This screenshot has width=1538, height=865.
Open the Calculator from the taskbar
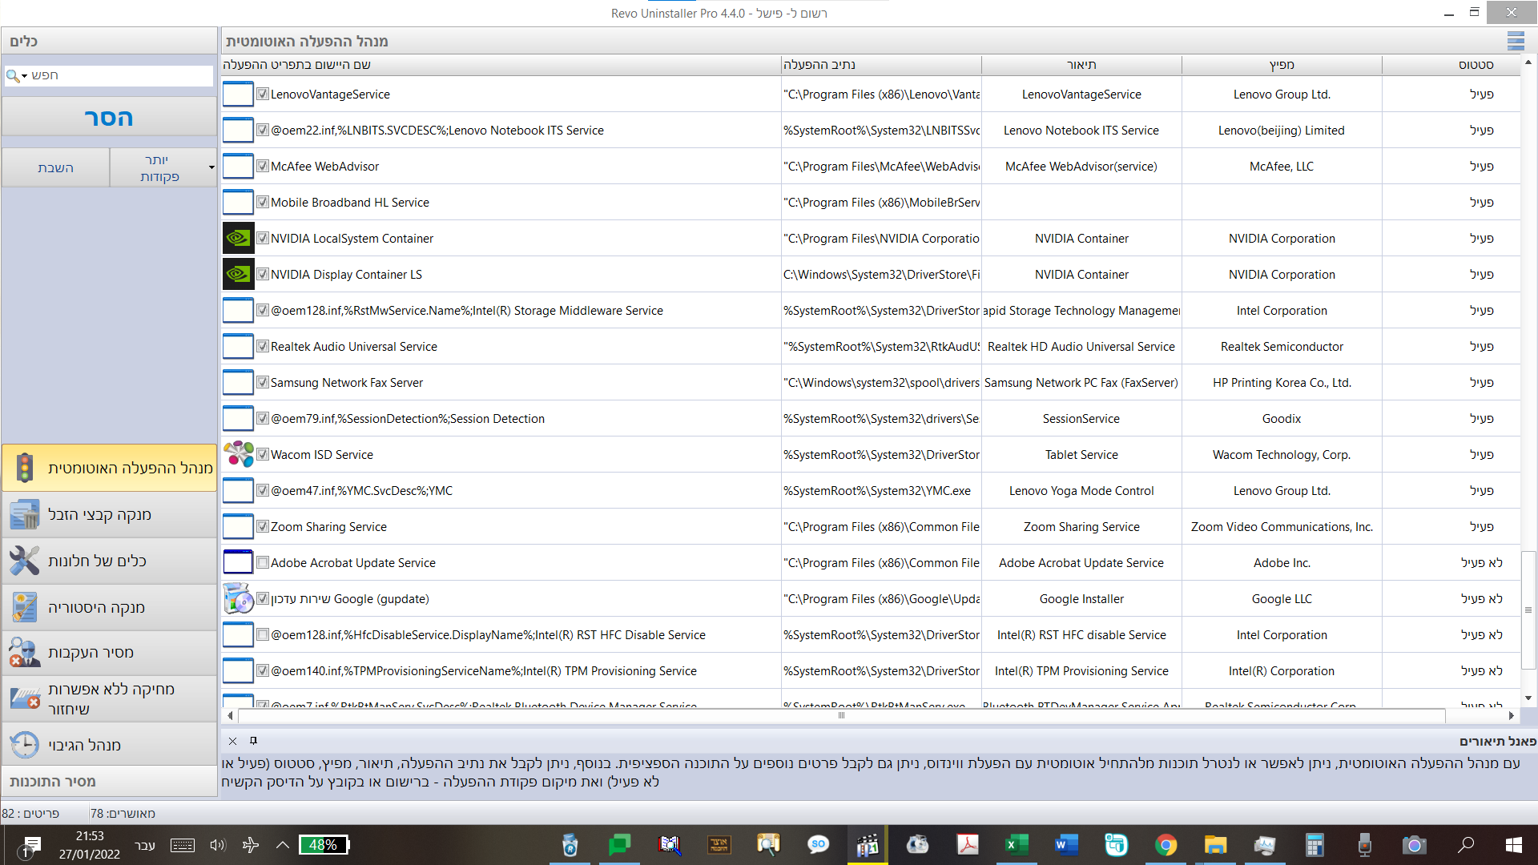[x=1315, y=845]
